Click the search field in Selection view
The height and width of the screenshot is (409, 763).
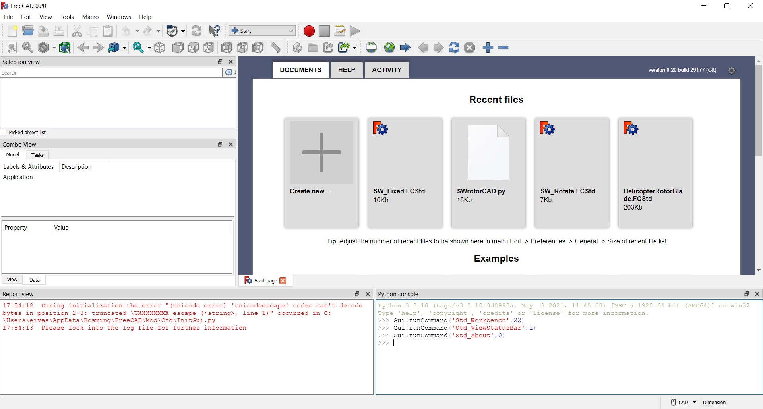[111, 73]
